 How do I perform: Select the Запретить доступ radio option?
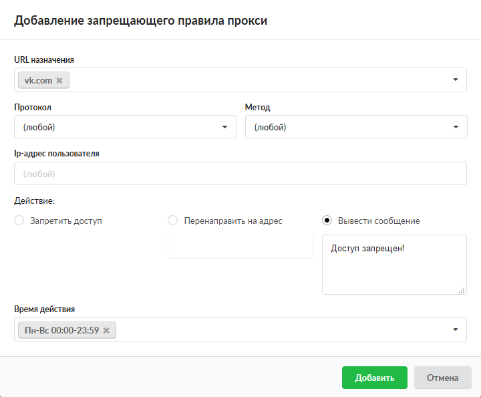[19, 221]
